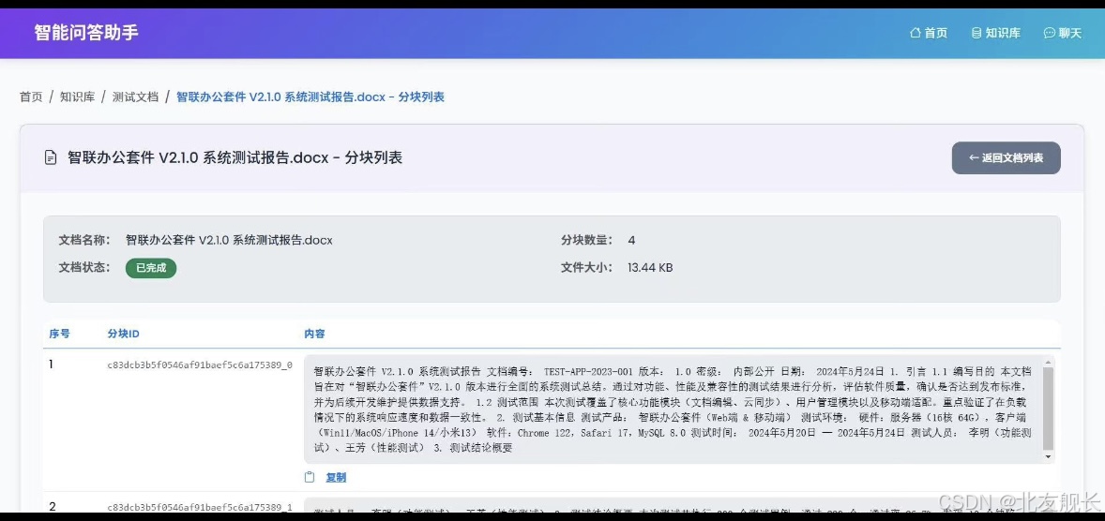Screen dimensions: 1105x521
Task: Open the 知识库 nav item in header
Action: [x=995, y=33]
